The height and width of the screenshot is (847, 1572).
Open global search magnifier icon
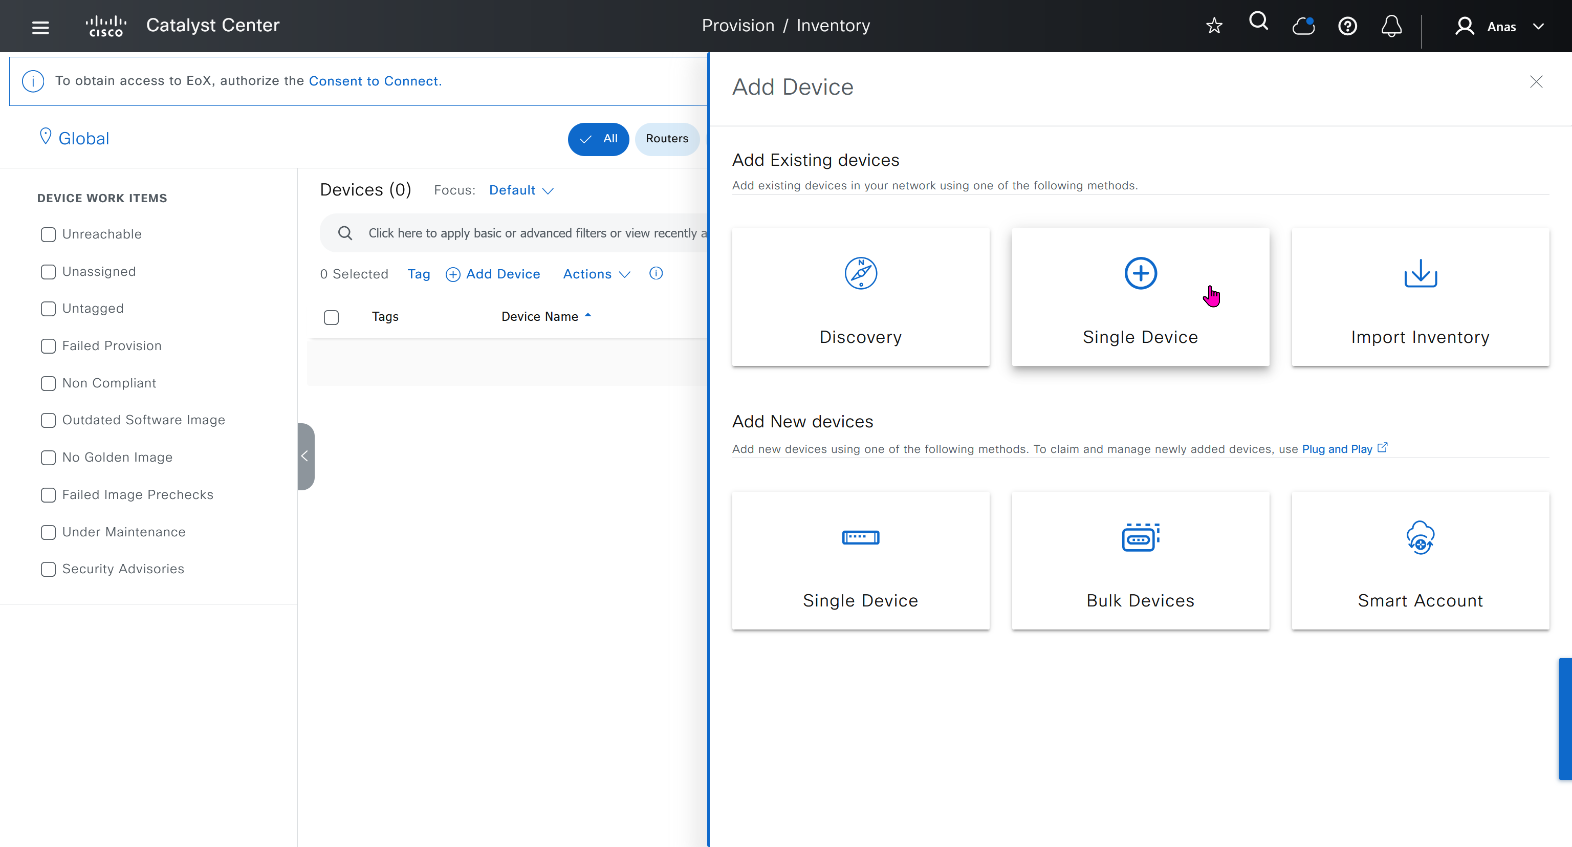(x=1258, y=22)
